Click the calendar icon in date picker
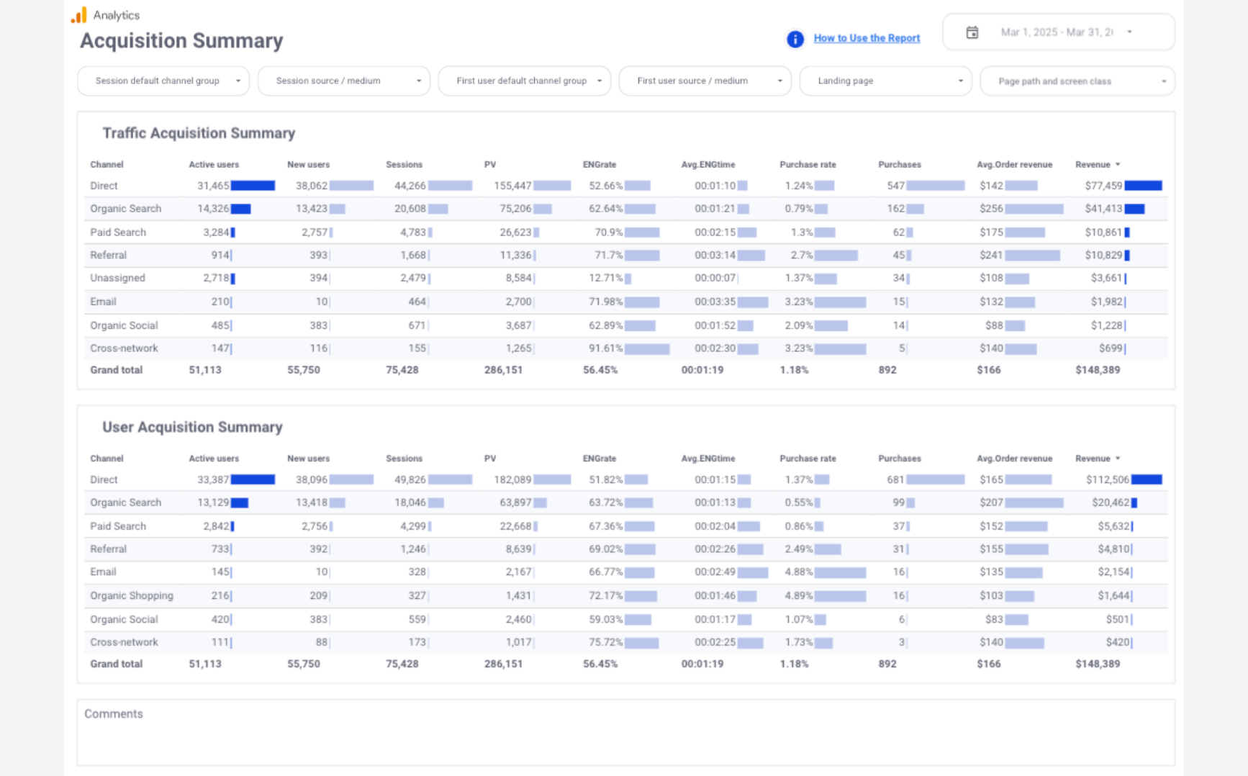This screenshot has width=1248, height=776. (972, 32)
